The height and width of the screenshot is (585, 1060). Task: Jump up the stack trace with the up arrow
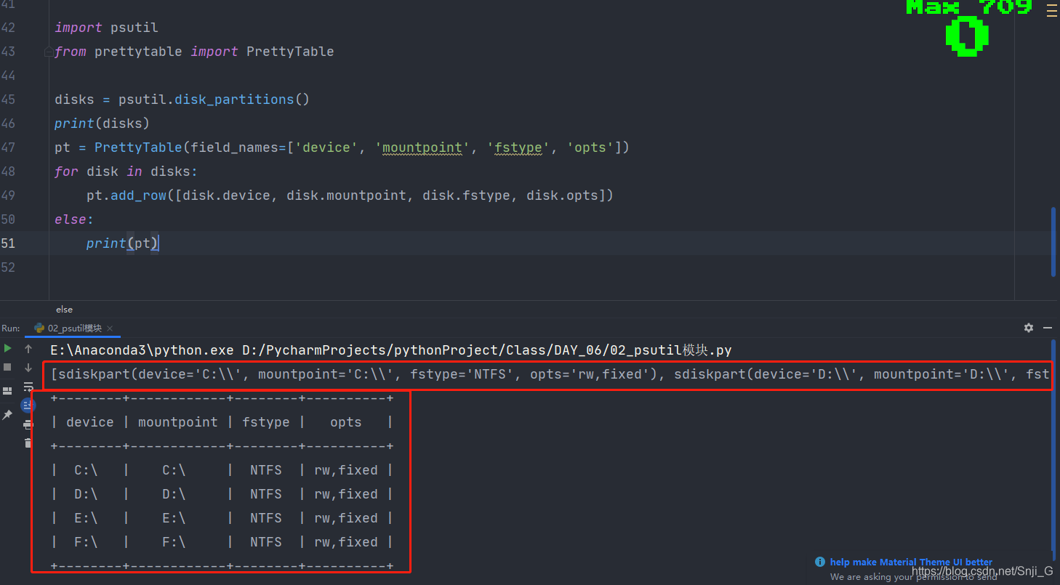pos(28,349)
